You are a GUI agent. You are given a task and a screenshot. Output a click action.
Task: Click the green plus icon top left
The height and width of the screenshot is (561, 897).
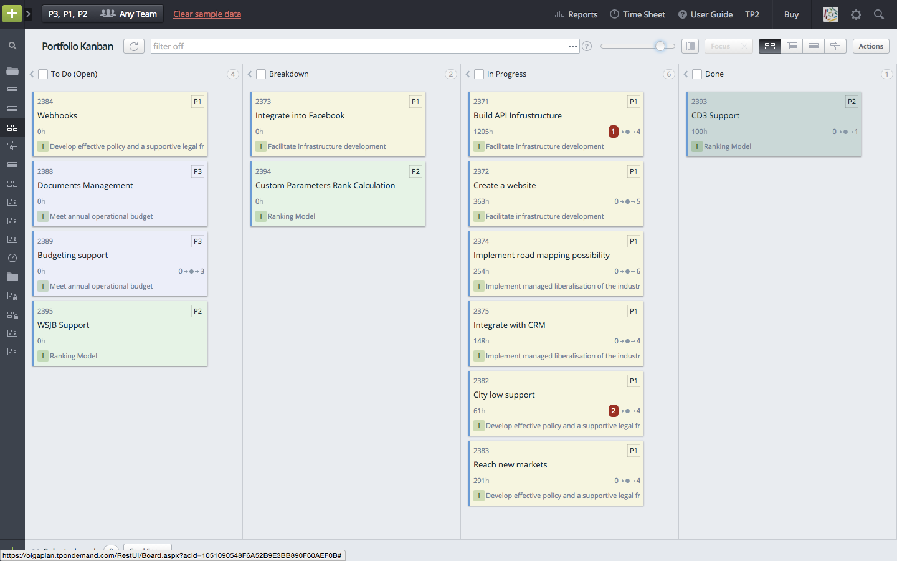point(12,13)
